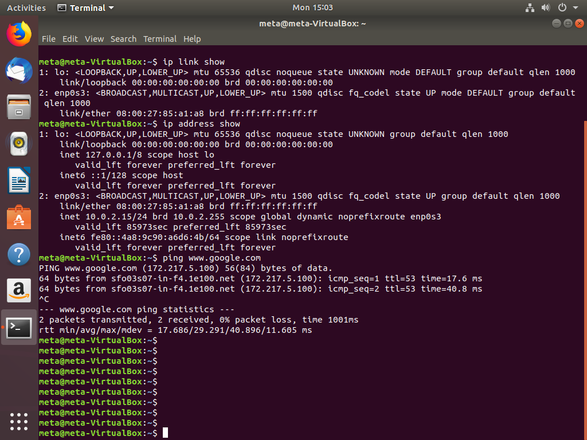Open the Edit menu
Screen dimensions: 587x440
[70, 39]
